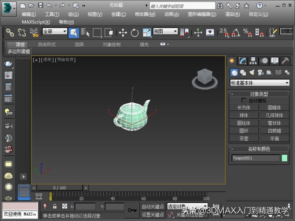Select Space Warps category icon
The image size is (295, 221).
pos(278,72)
